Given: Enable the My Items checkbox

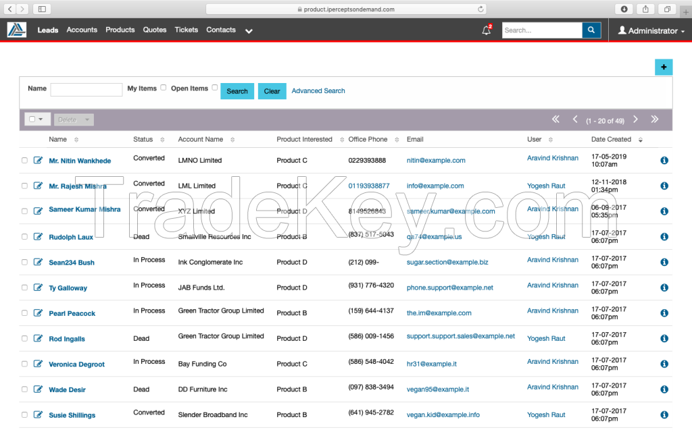Looking at the screenshot, I should [x=163, y=88].
